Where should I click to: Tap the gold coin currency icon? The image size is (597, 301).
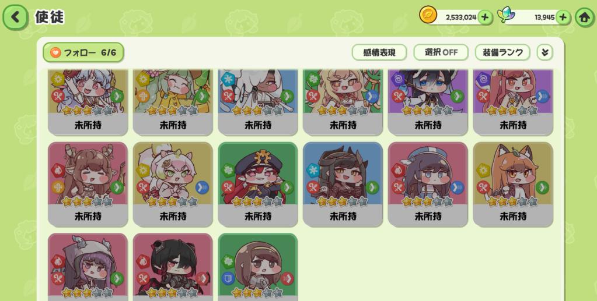(x=428, y=15)
